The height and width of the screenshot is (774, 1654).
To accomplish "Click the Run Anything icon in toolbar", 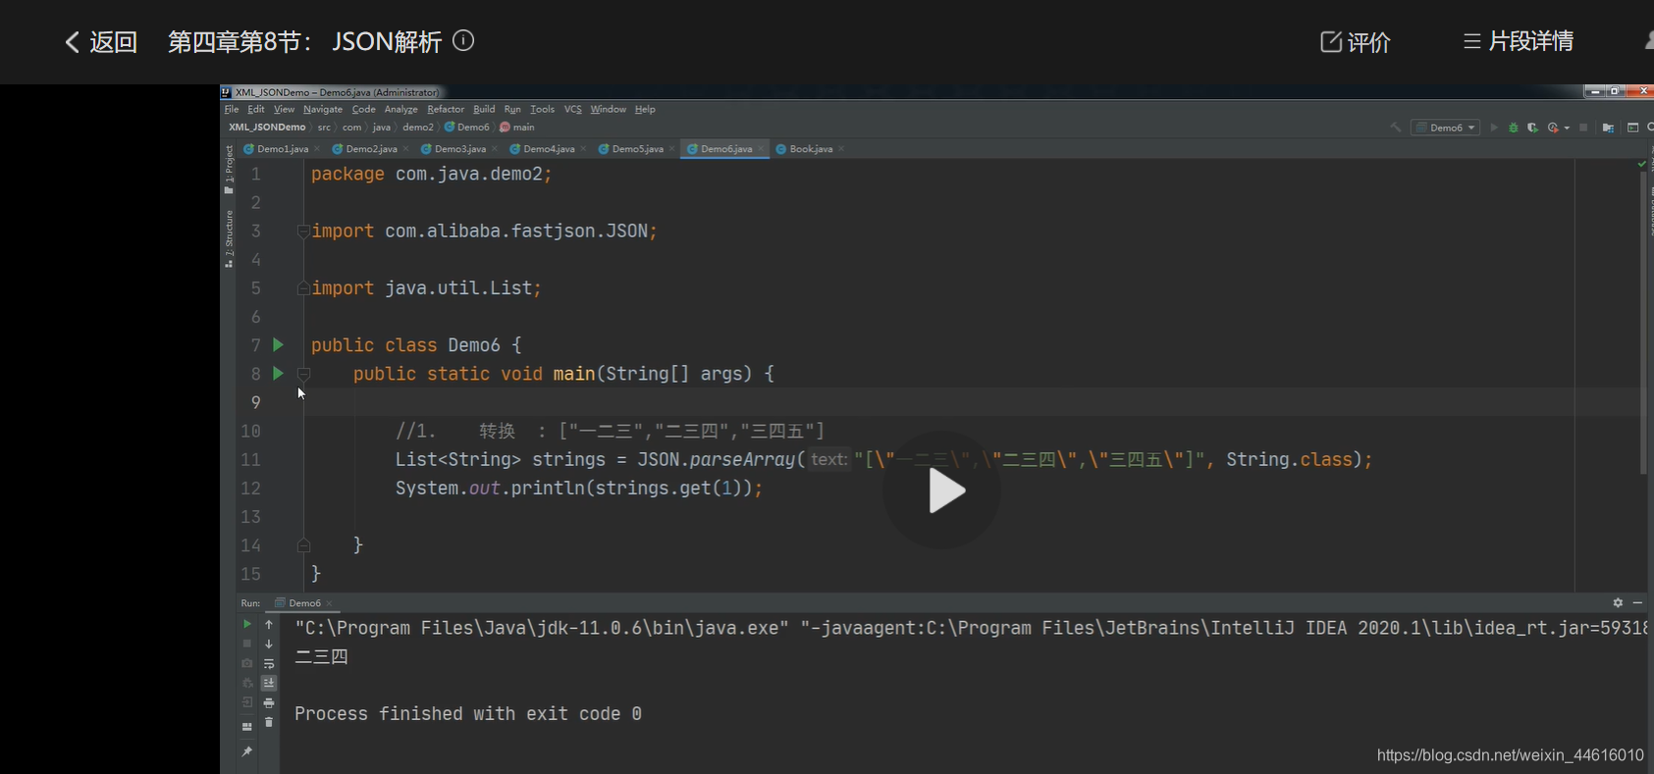I will pyautogui.click(x=1632, y=128).
